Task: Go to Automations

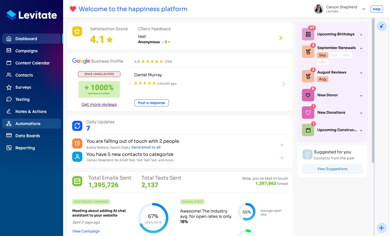Action: click(32, 124)
